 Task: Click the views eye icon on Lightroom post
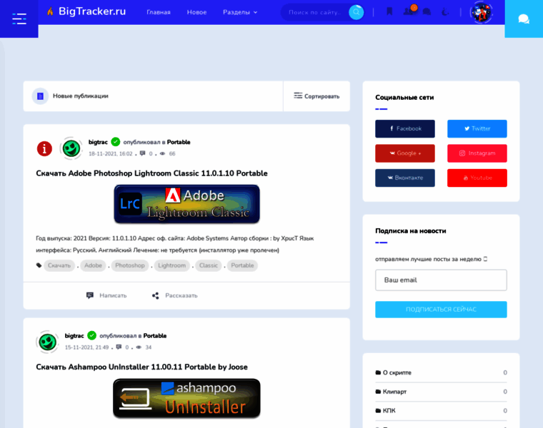(162, 153)
